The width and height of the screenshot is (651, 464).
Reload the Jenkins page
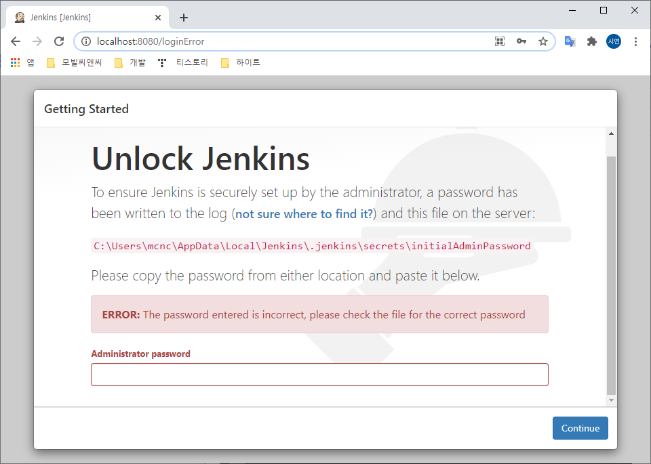coord(59,41)
